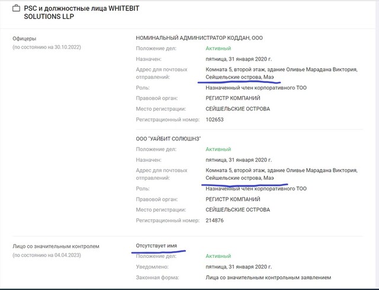The height and width of the screenshot is (290, 379).
Task: Select the Отсутствует имя entry title
Action: click(156, 246)
